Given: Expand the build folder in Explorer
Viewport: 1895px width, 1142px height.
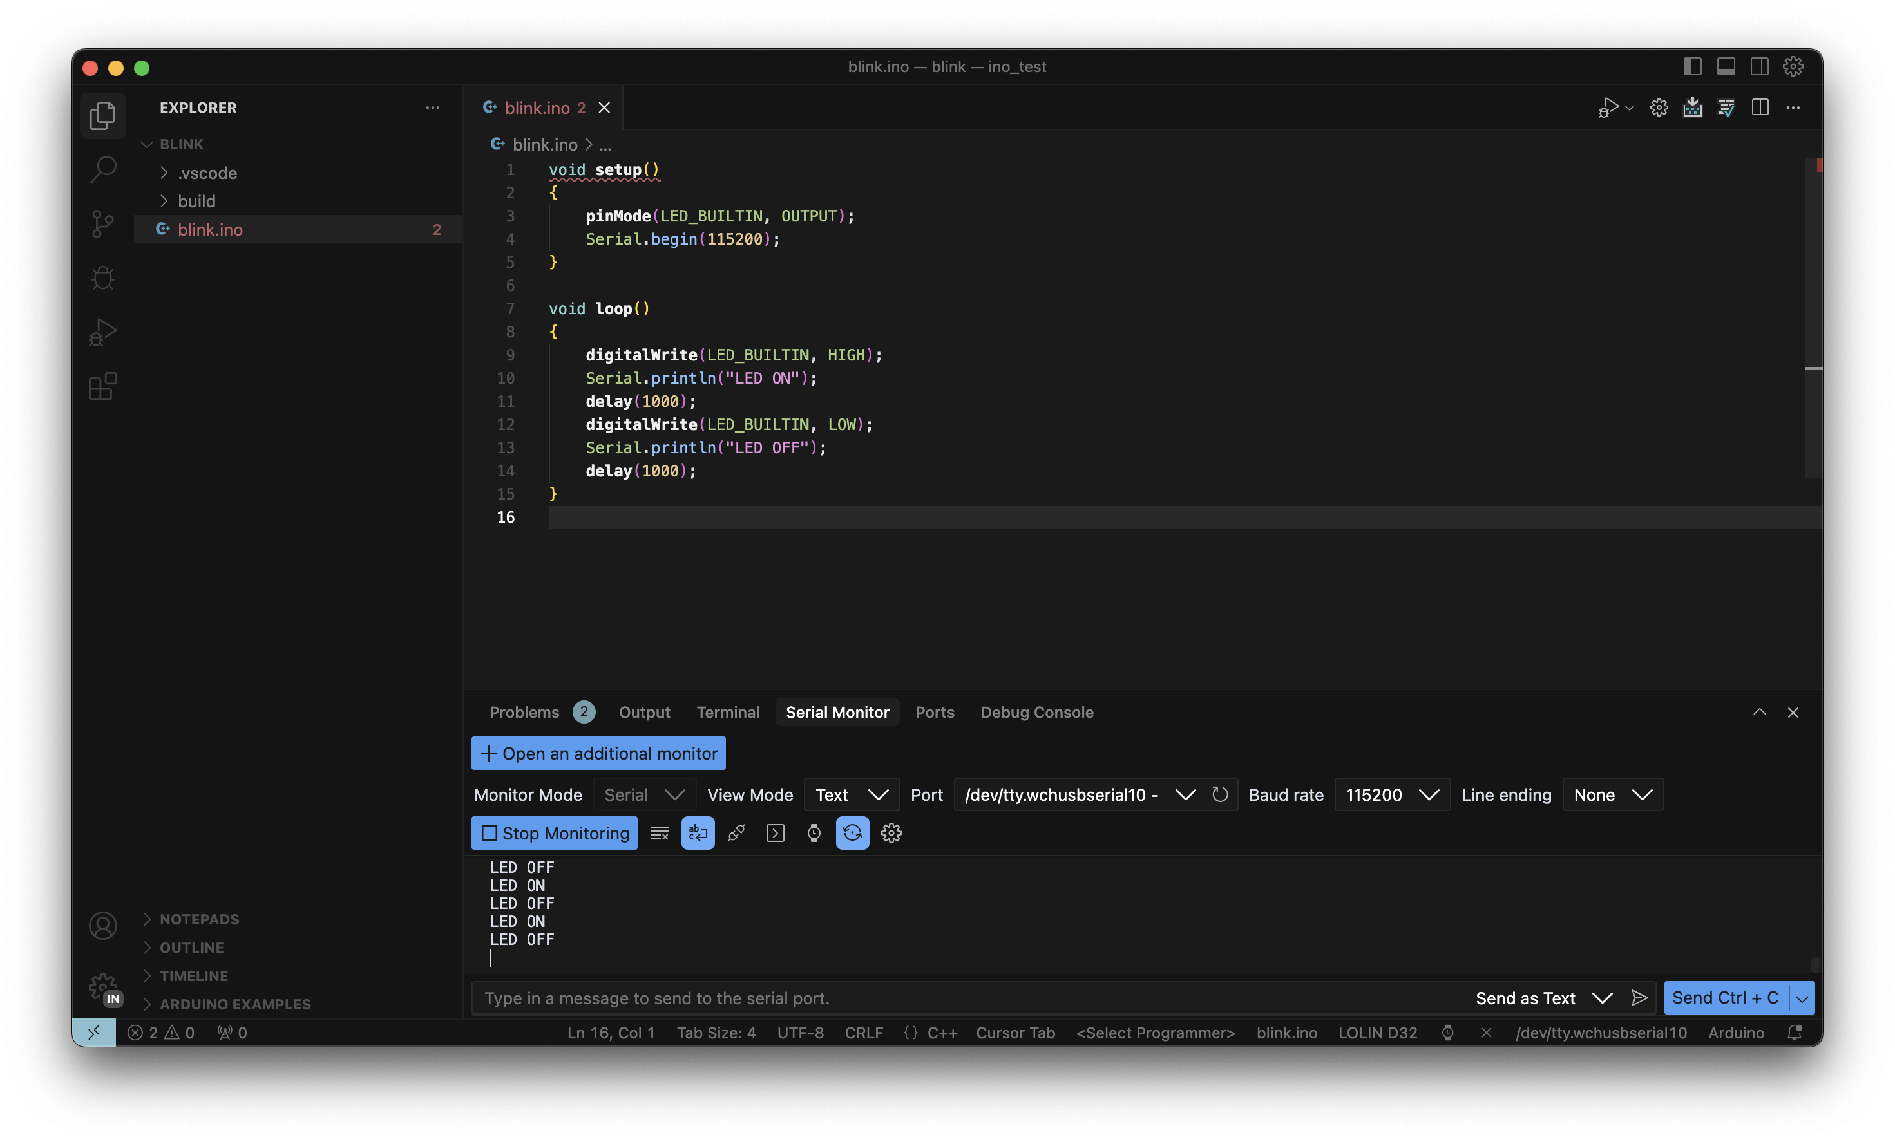Looking at the screenshot, I should pyautogui.click(x=196, y=201).
